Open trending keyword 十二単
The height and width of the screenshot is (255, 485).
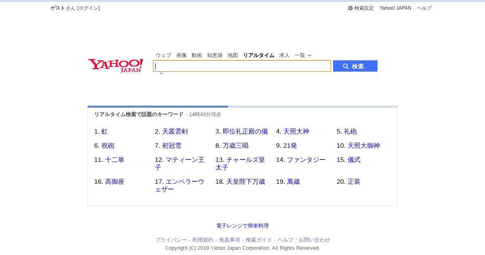(115, 160)
